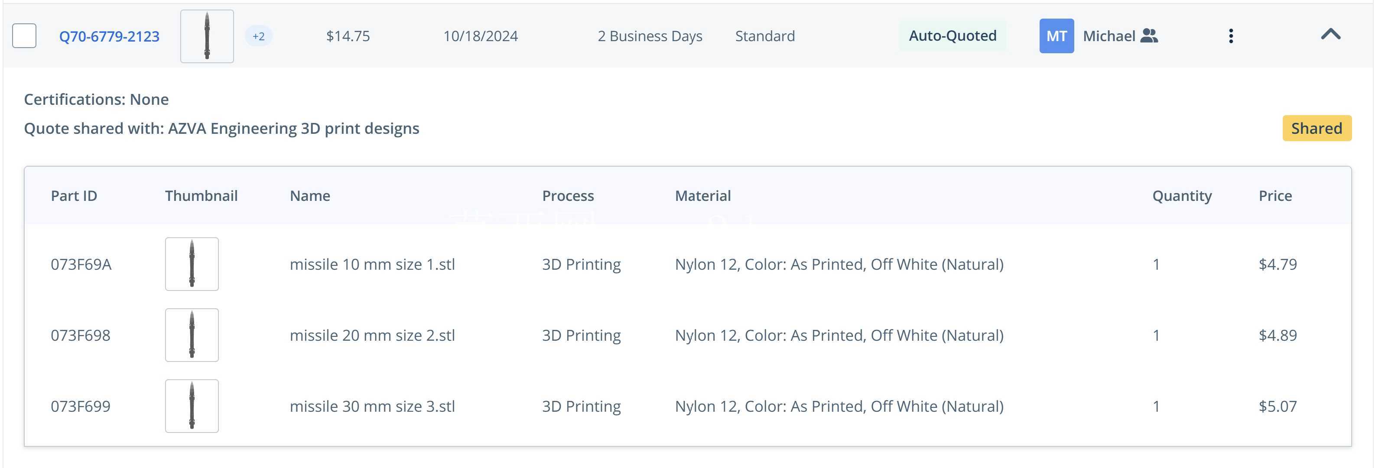This screenshot has height=468, width=1385.
Task: Open quote link Q70-6779-2123
Action: tap(109, 36)
